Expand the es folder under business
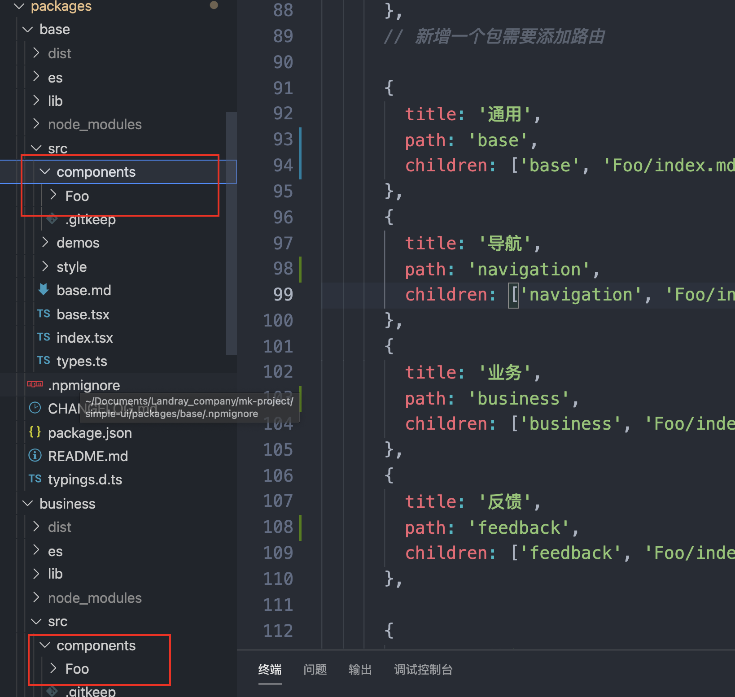This screenshot has height=697, width=735. (x=36, y=551)
